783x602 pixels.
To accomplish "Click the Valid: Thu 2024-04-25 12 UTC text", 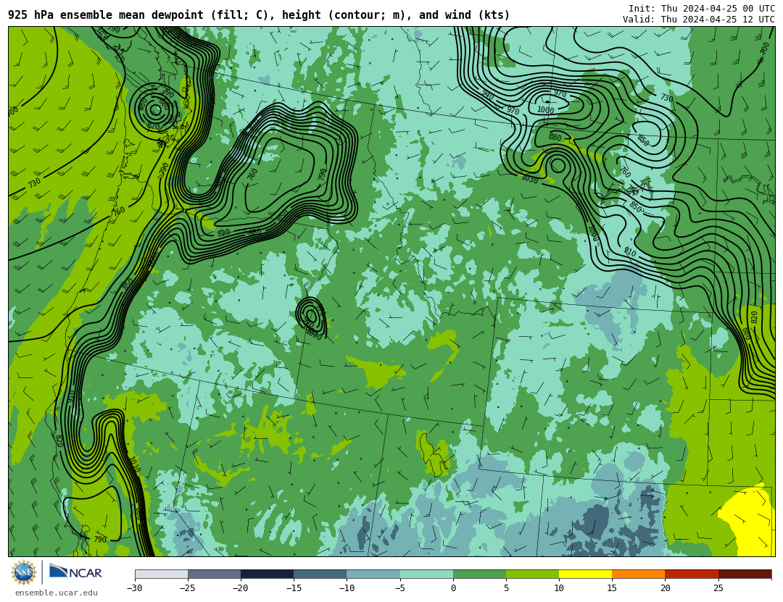I will click(699, 20).
